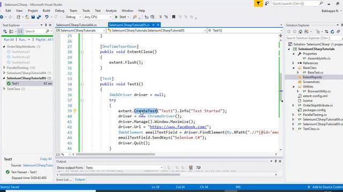Click the Search Solution Explorer field

point(314,38)
